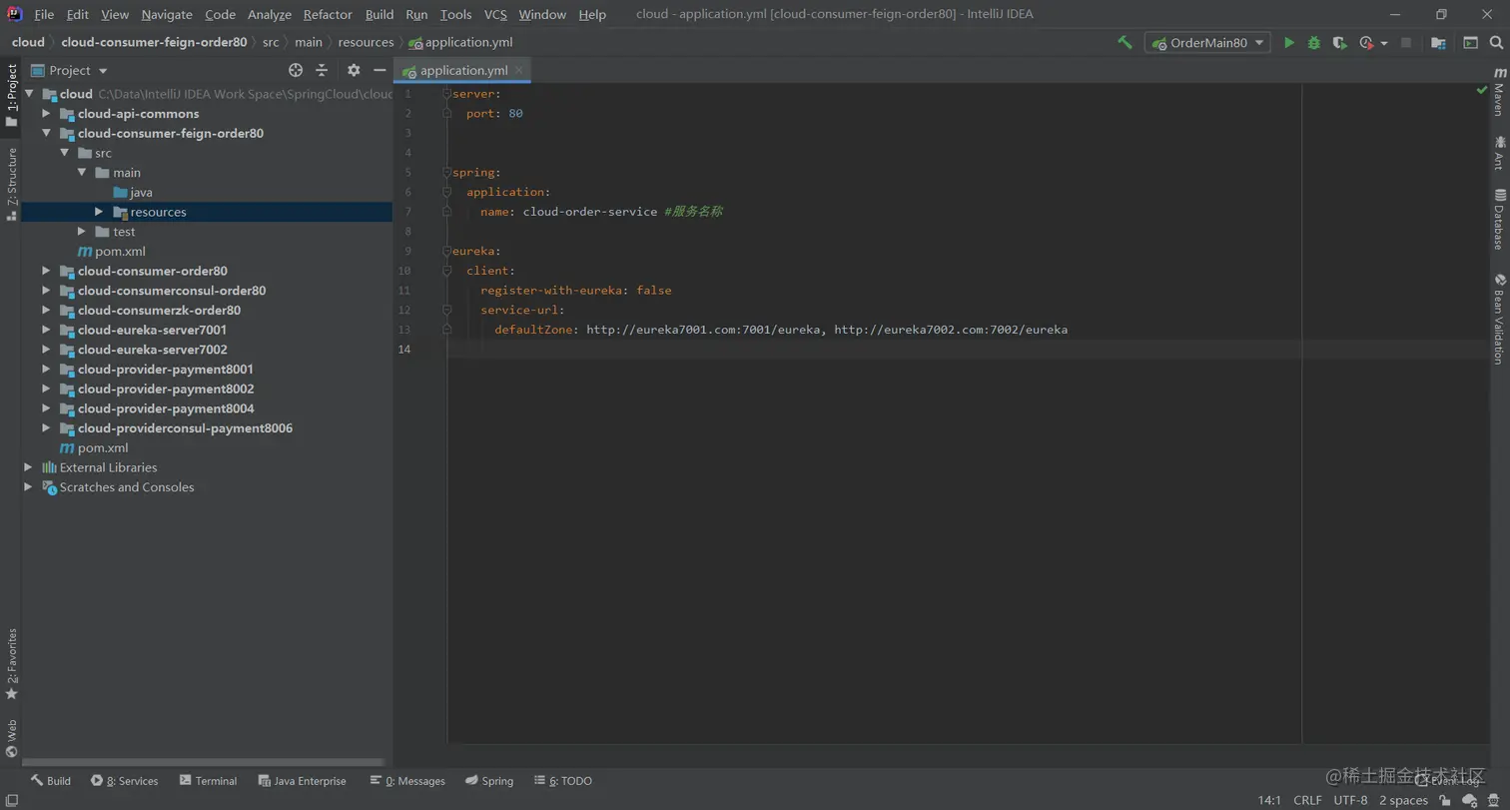
Task: Click the inspection hector icon in status bar
Action: (1495, 800)
